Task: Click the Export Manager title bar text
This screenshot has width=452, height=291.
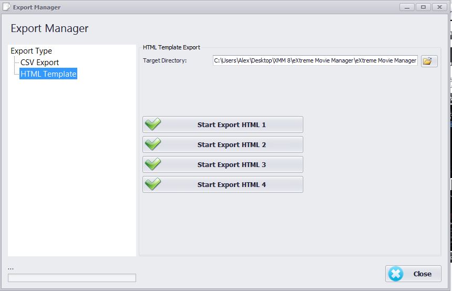Action: click(x=37, y=7)
